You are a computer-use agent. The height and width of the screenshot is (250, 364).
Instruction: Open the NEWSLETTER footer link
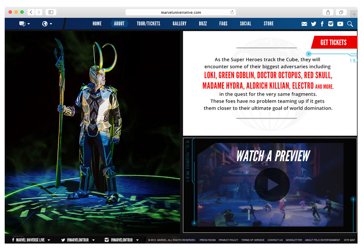click(294, 240)
